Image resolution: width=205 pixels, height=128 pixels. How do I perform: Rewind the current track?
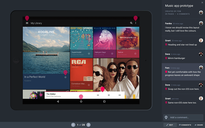(x=98, y=95)
